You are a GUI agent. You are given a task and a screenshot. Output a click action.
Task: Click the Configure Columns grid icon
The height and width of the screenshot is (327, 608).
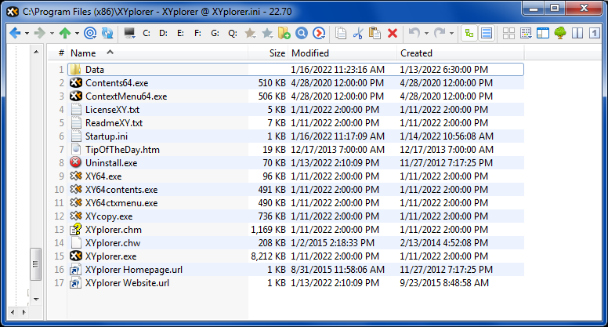point(526,34)
